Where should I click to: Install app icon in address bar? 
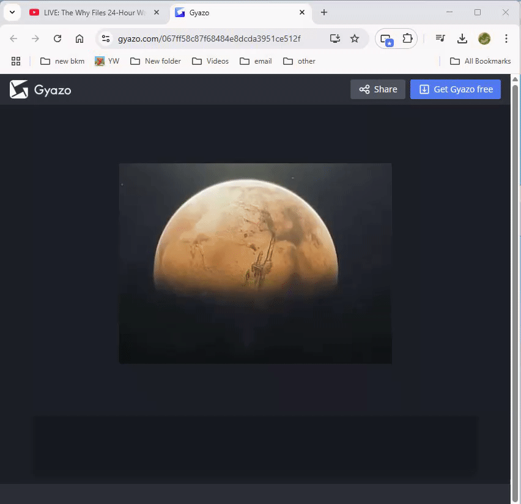click(x=335, y=39)
